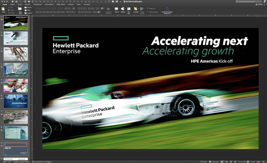Expand the New Slide dropdown arrow
Viewport: 267px width, 163px height.
(x=23, y=9)
